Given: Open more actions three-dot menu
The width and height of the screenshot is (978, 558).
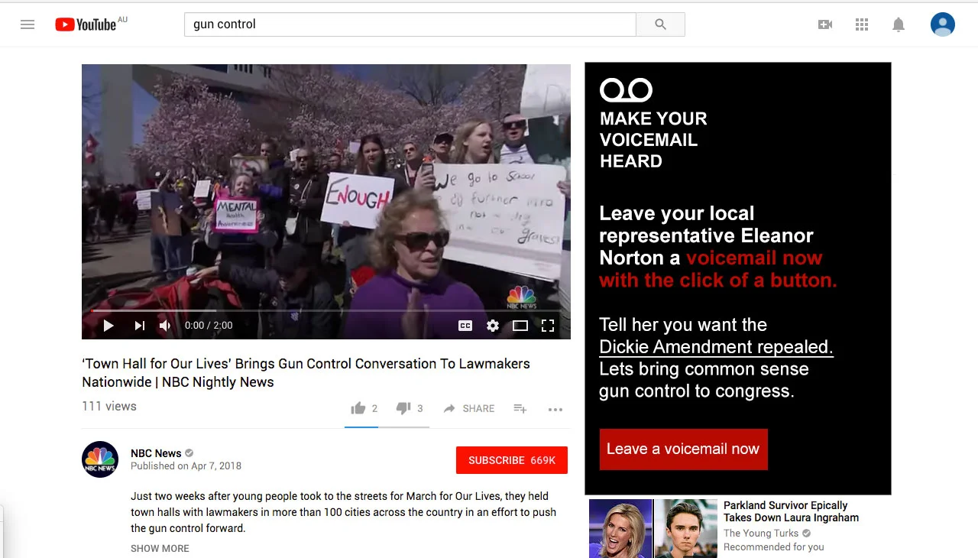Looking at the screenshot, I should click(x=555, y=409).
